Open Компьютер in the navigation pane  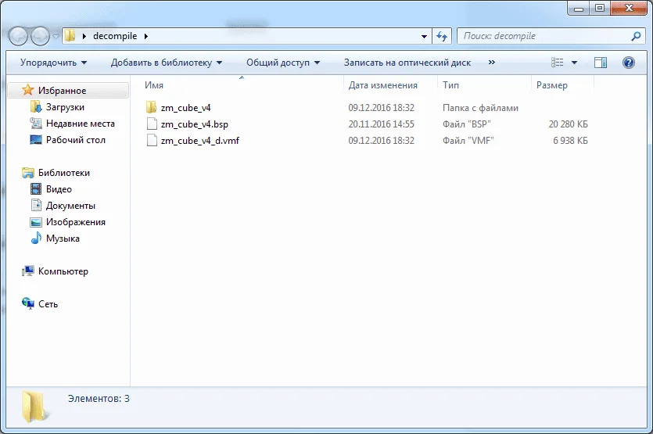tap(63, 271)
